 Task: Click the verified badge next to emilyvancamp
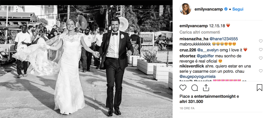(226, 9)
